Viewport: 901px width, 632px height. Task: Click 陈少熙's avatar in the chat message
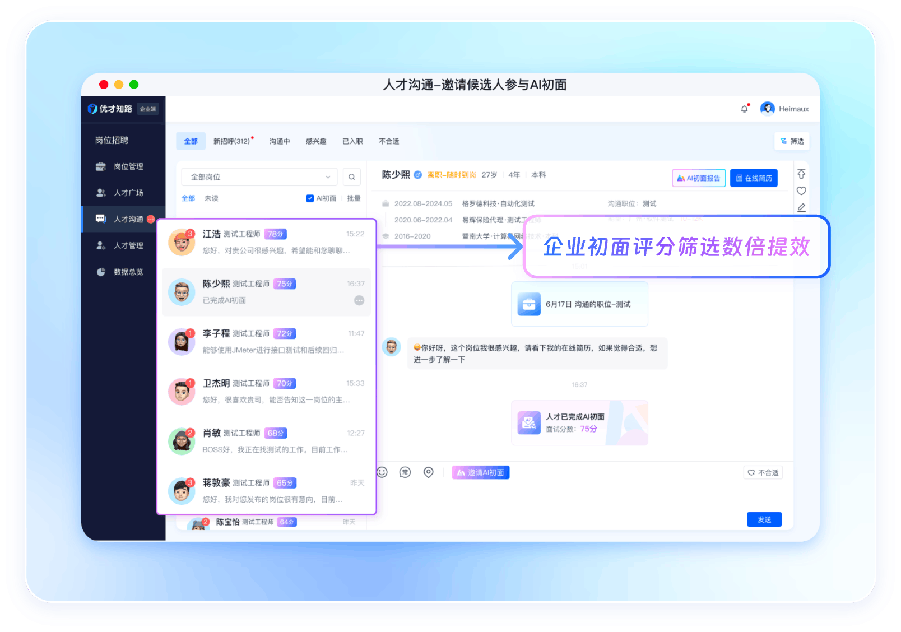click(x=392, y=347)
